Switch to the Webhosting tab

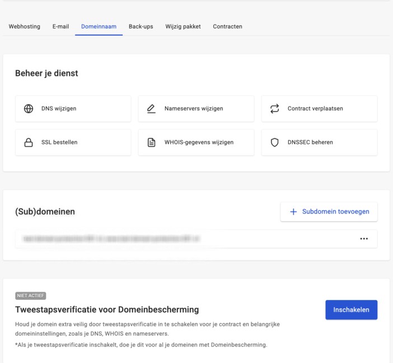point(25,26)
